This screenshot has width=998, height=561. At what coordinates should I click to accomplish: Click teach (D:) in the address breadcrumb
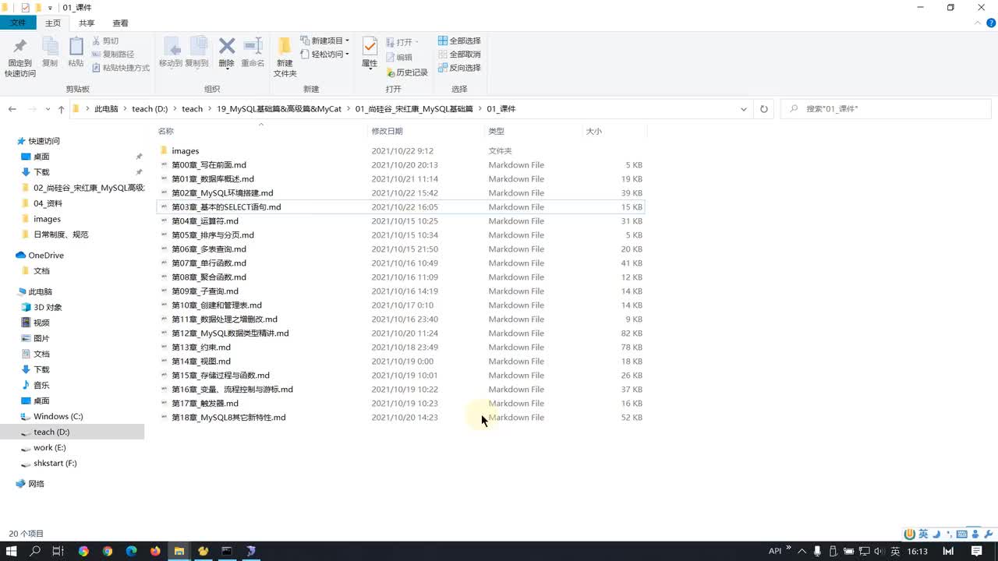click(x=150, y=109)
